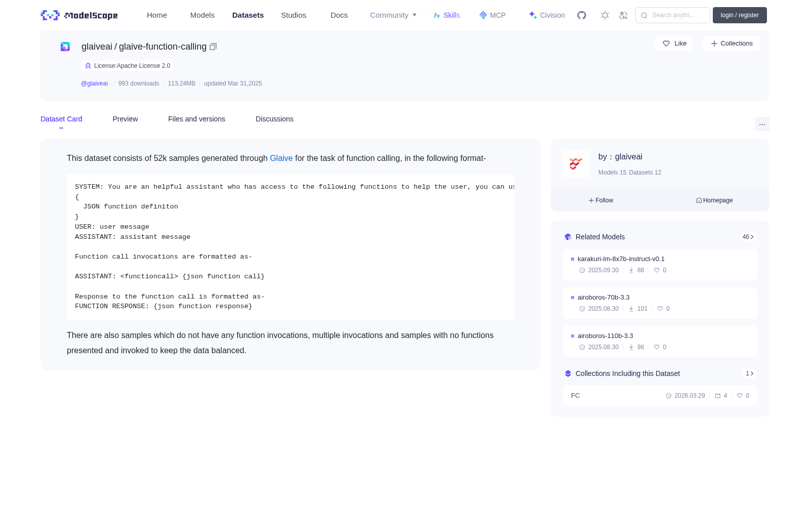Open the Studios menu item
Image resolution: width=810 pixels, height=506 pixels.
pos(294,15)
